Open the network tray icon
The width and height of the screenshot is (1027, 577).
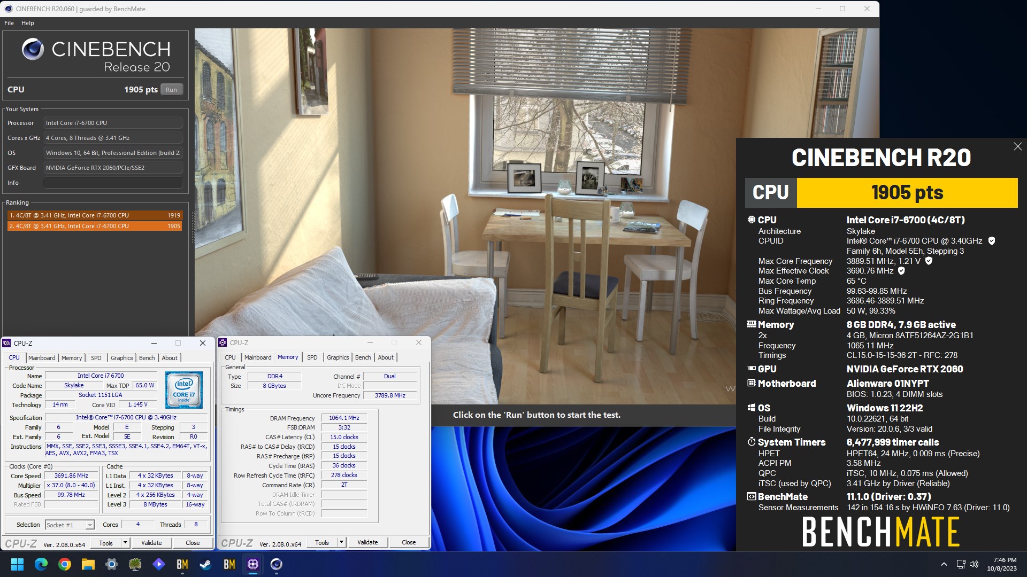(x=961, y=564)
